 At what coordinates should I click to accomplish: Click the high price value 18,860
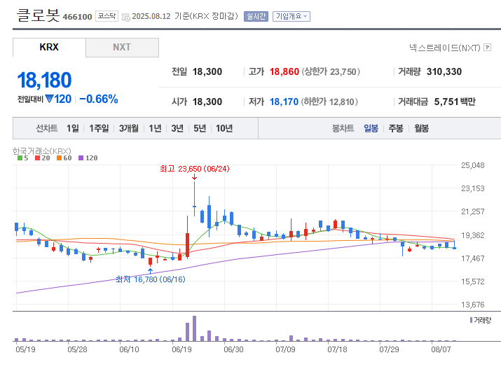[x=284, y=72]
